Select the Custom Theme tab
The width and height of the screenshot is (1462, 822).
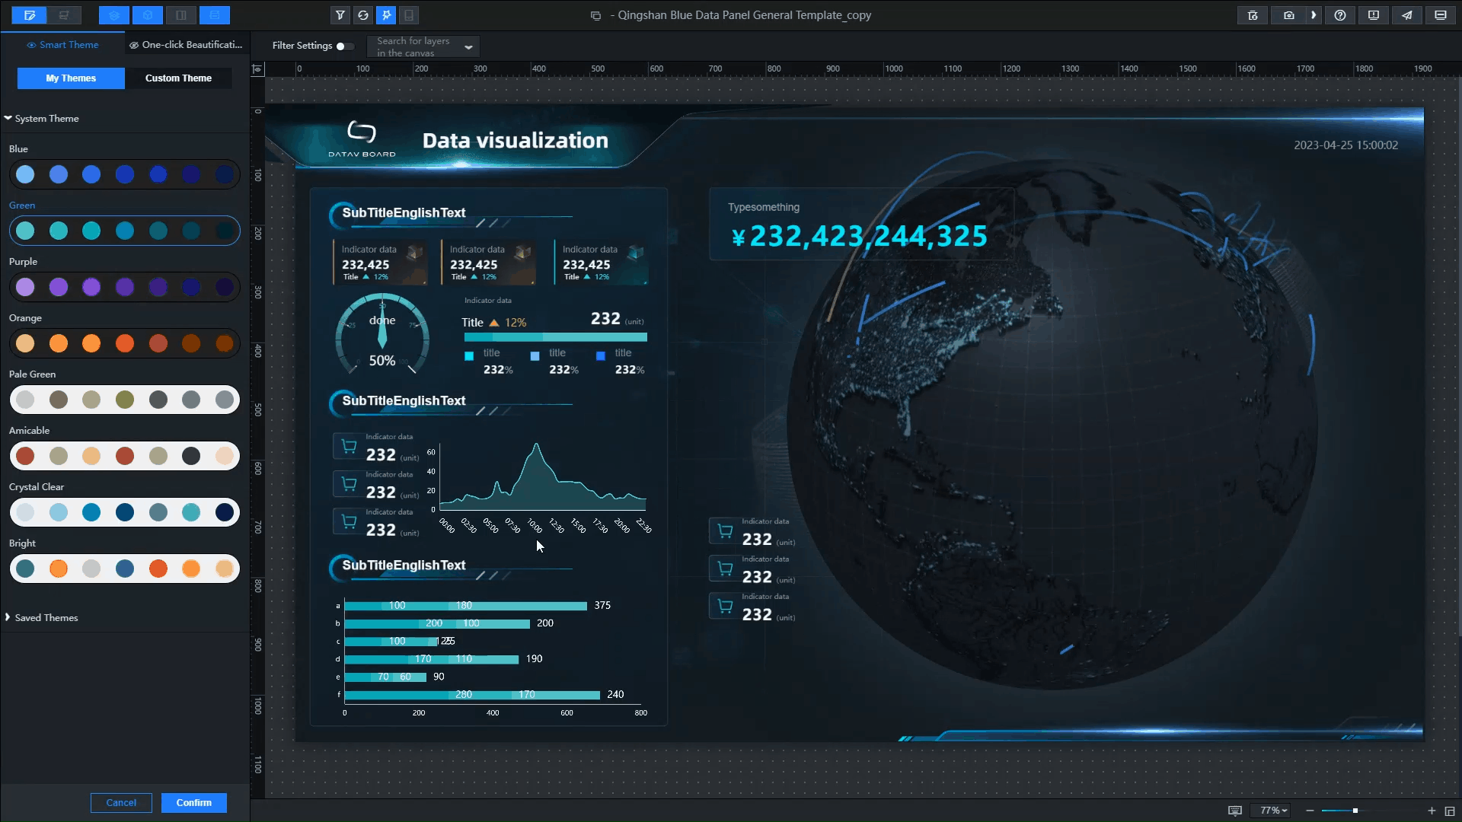(178, 78)
